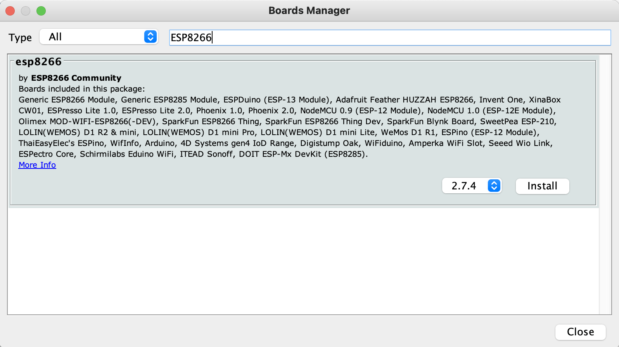Click the gray minimize window button

[x=26, y=11]
